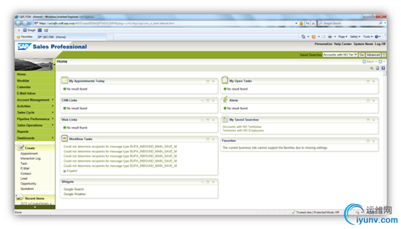The height and width of the screenshot is (229, 401).
Task: Minimize the My Appointments Today tile
Action: click(x=208, y=82)
